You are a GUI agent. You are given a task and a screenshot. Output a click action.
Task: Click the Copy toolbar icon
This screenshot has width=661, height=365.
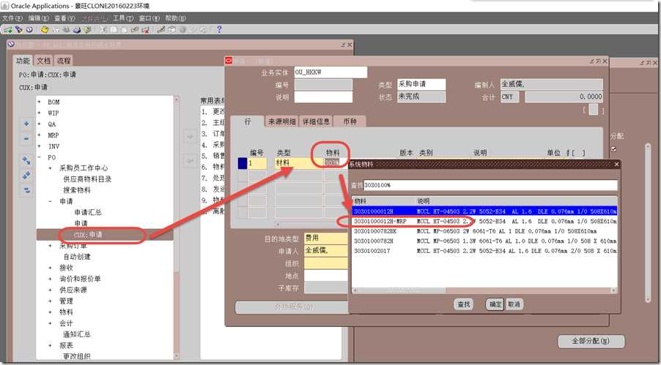tap(114, 29)
